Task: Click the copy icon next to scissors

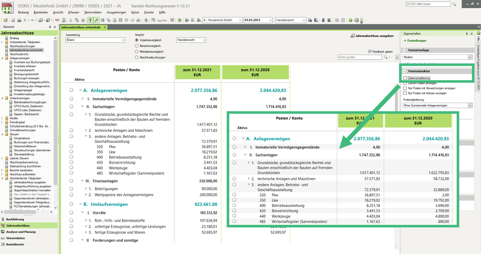Action: 77,20
